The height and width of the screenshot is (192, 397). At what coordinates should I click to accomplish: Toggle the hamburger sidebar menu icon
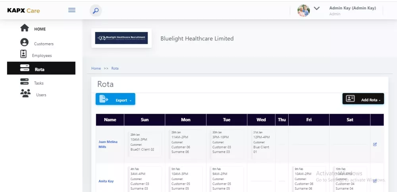click(x=72, y=10)
